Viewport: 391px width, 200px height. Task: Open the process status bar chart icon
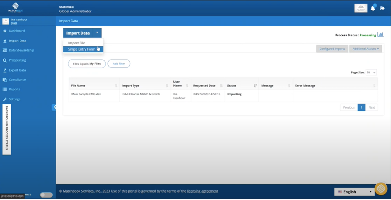(x=380, y=35)
